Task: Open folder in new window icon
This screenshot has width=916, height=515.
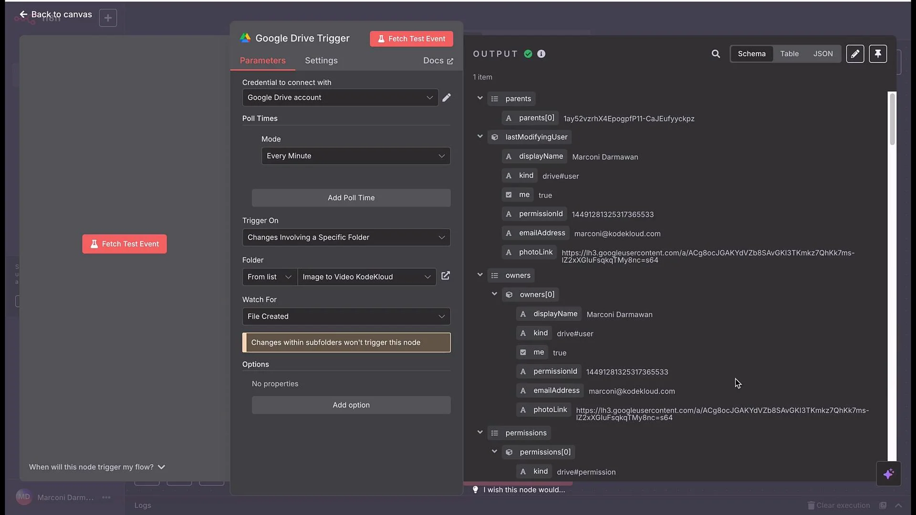Action: click(446, 276)
